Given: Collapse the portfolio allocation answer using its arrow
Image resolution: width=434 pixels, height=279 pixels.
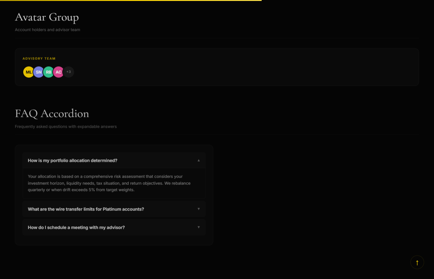Looking at the screenshot, I should [x=199, y=160].
